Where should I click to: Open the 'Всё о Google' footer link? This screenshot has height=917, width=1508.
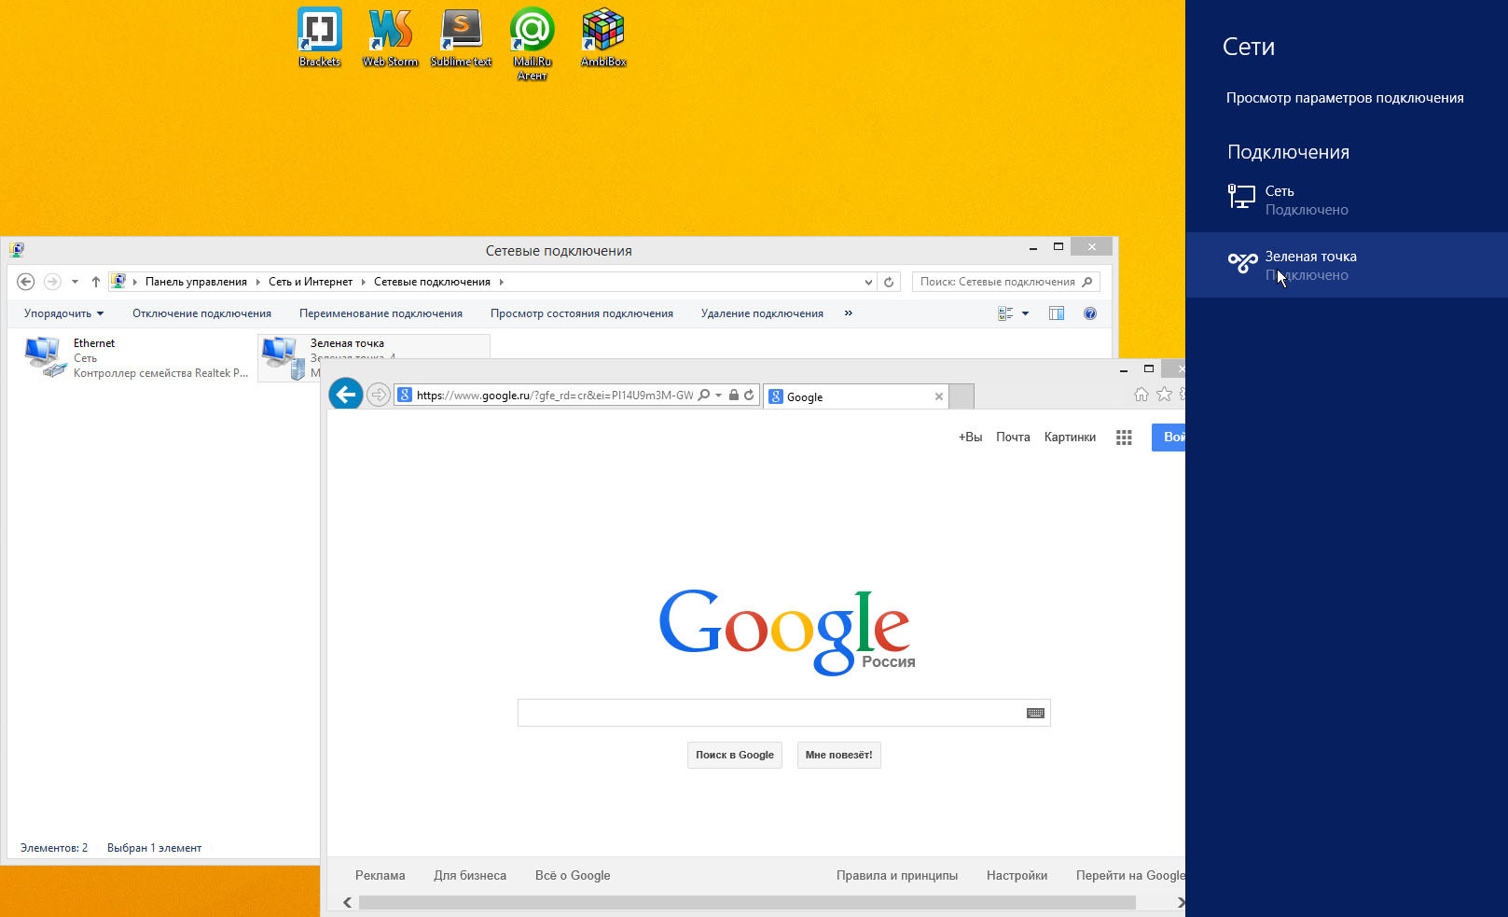point(573,875)
